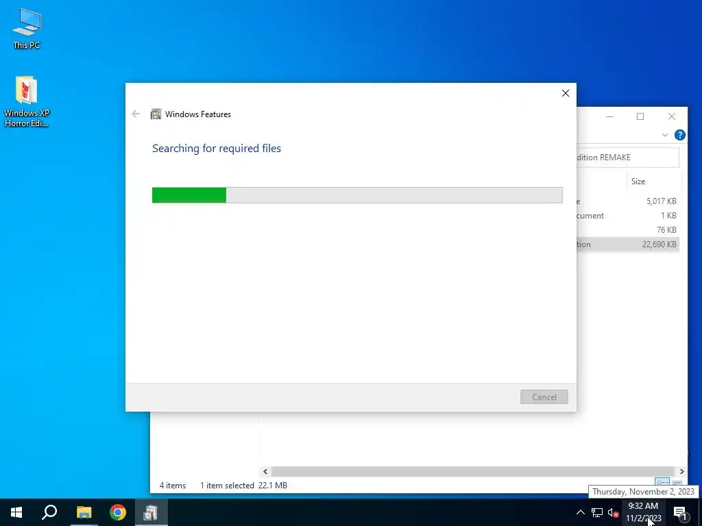Click '4 items' in status bar
The width and height of the screenshot is (702, 526).
click(x=172, y=486)
